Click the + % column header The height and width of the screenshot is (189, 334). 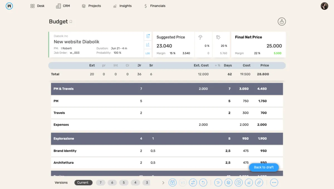217,65
